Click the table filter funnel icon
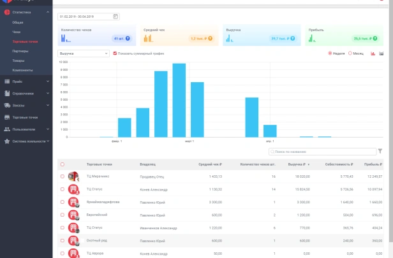Image resolution: width=393 pixels, height=258 pixels. point(380,152)
